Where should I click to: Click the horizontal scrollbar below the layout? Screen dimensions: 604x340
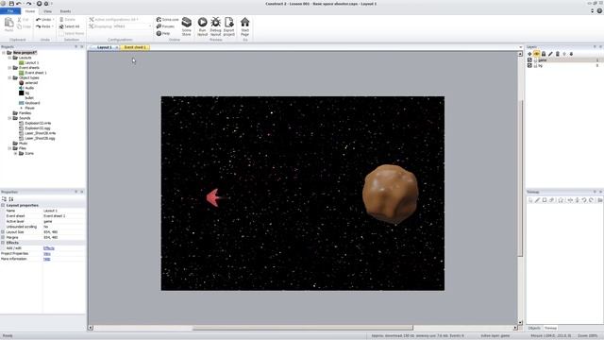(x=303, y=328)
